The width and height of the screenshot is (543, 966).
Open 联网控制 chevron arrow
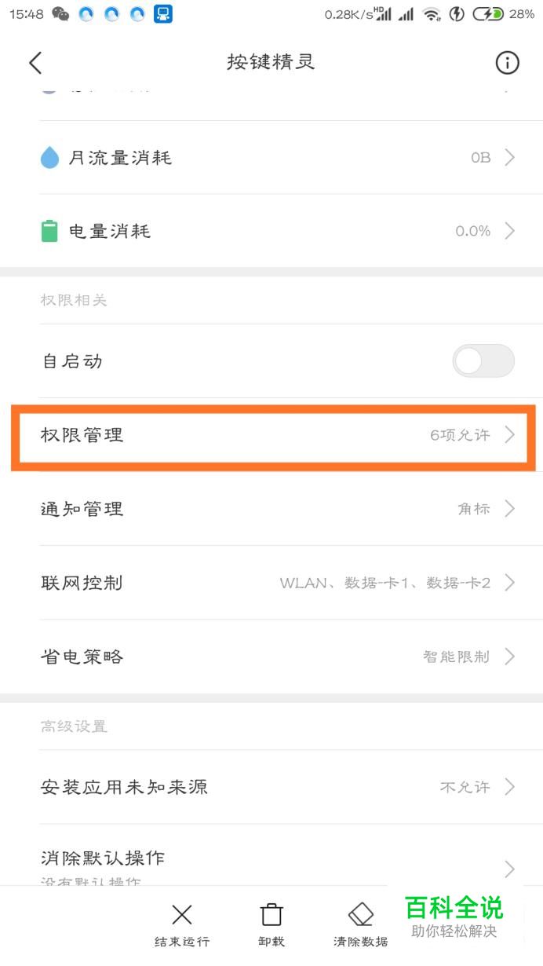pos(510,583)
